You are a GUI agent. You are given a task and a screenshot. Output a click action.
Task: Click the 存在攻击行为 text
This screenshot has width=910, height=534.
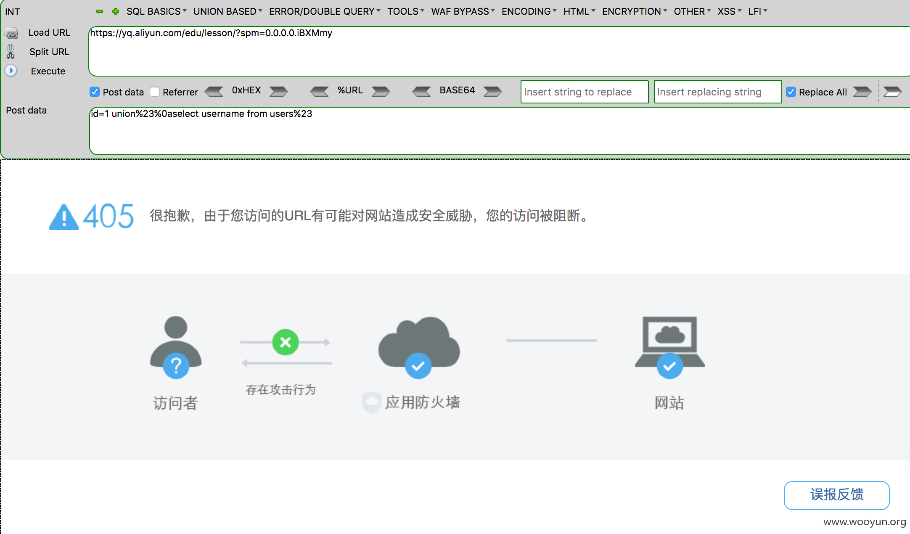pyautogui.click(x=281, y=390)
